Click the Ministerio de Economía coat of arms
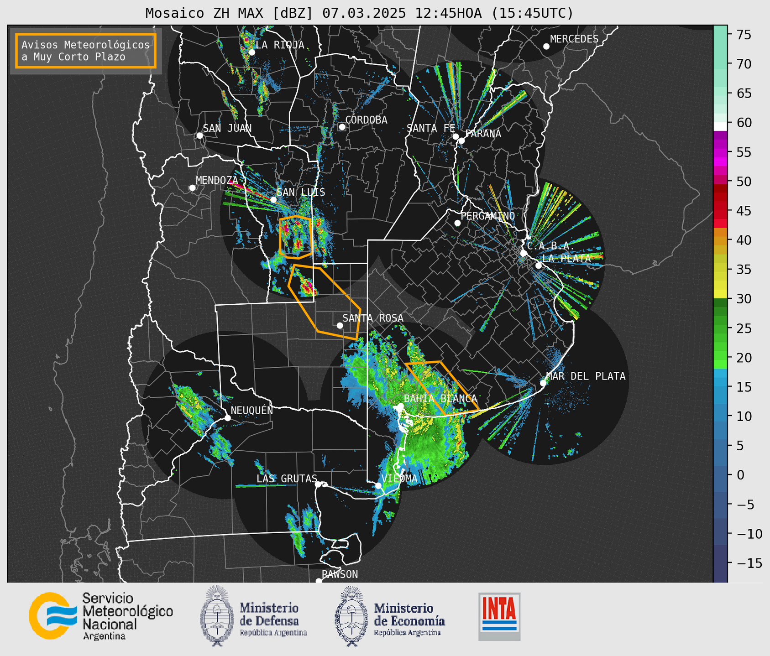The image size is (770, 656). point(350,616)
